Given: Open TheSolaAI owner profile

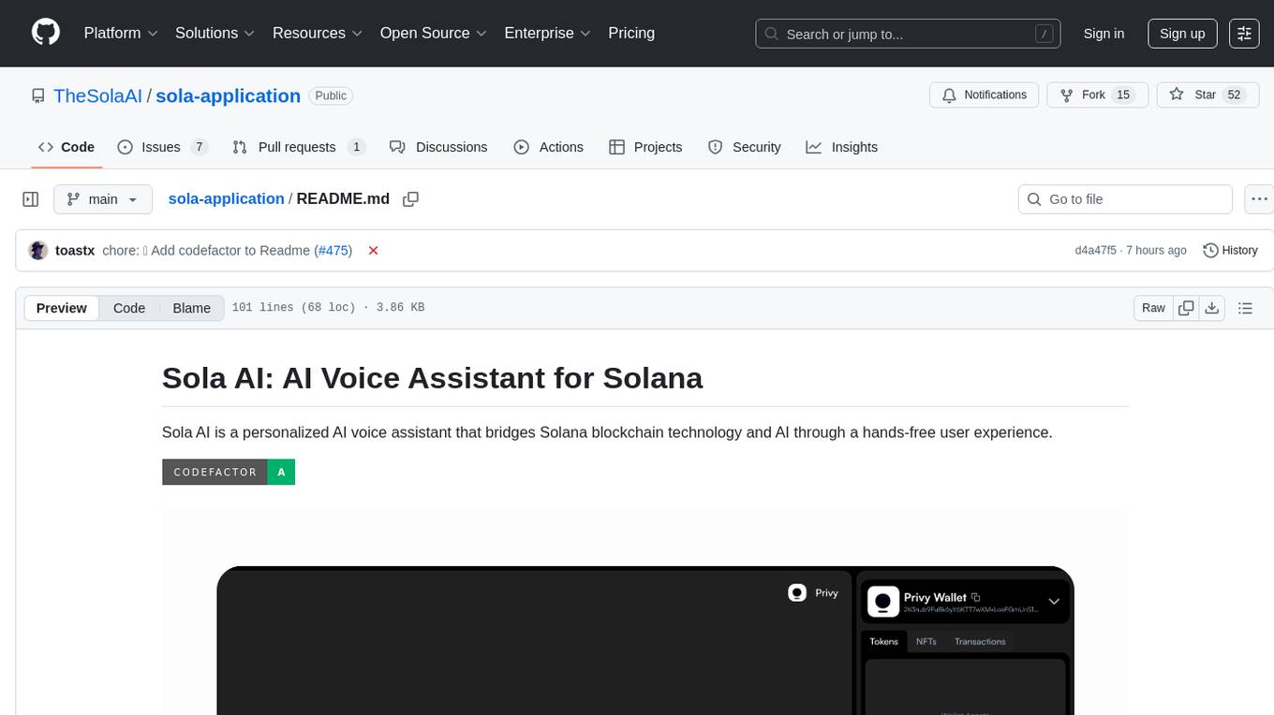Looking at the screenshot, I should (x=97, y=95).
